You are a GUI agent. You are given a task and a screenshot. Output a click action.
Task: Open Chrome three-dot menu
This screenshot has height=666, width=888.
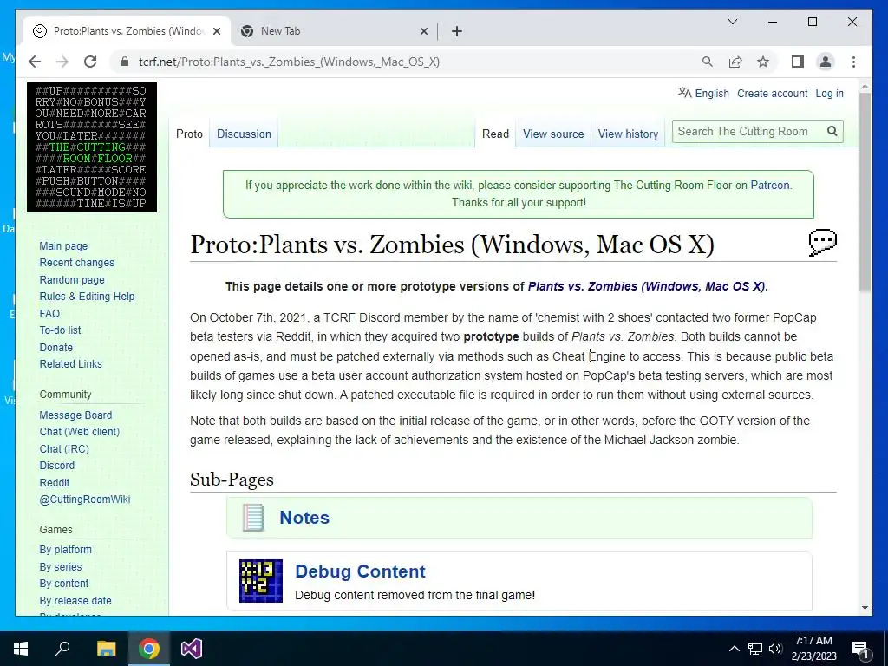(853, 62)
